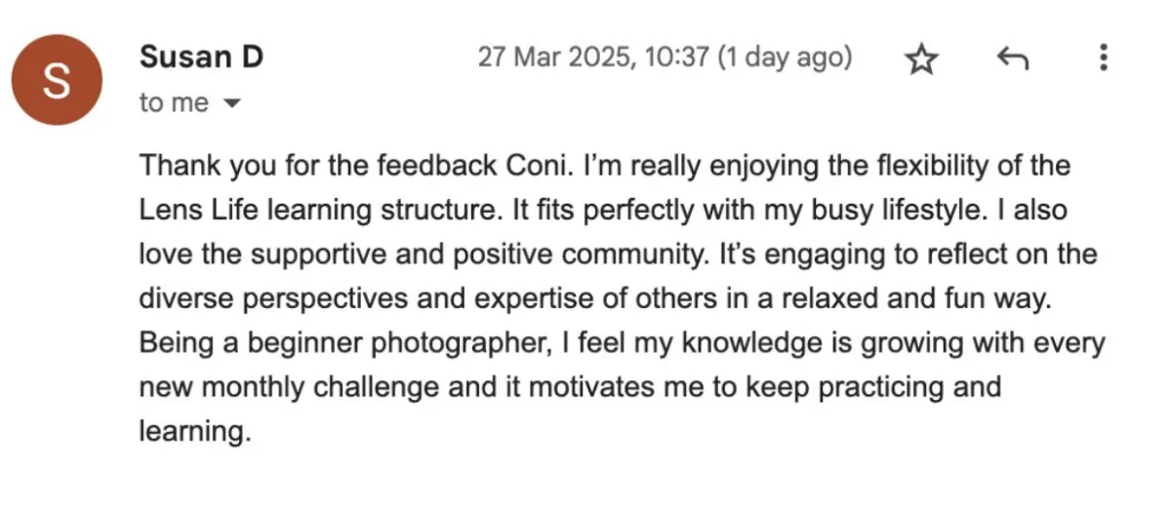Click the "(1 day ago)" label
Viewport: 1171px width, 514px height.
pos(786,58)
